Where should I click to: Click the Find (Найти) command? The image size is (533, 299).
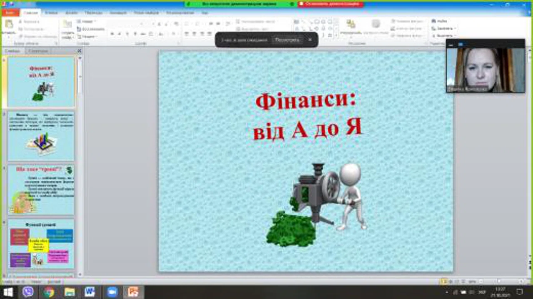[439, 21]
